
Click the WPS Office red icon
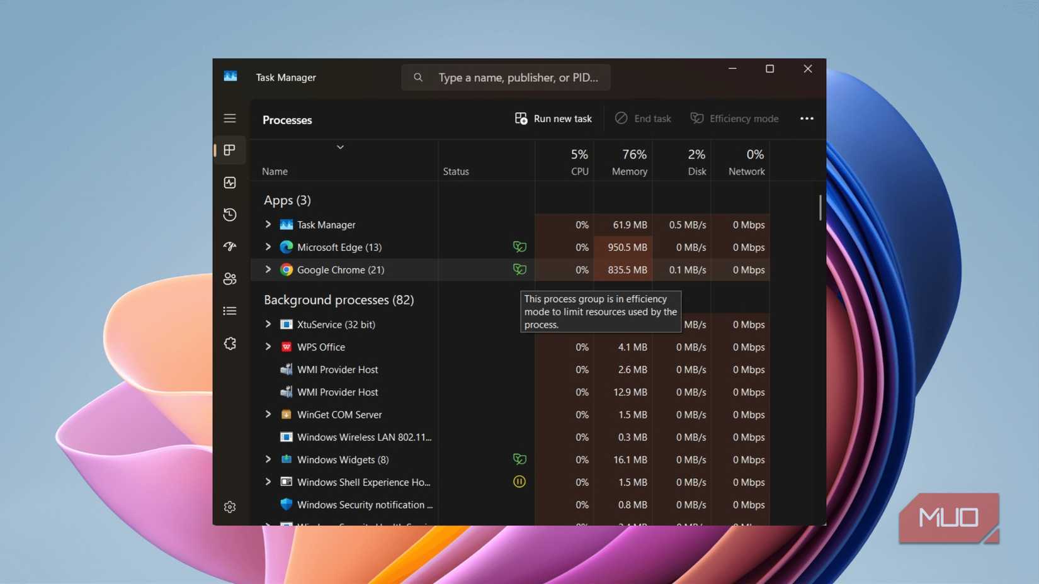[x=287, y=347]
